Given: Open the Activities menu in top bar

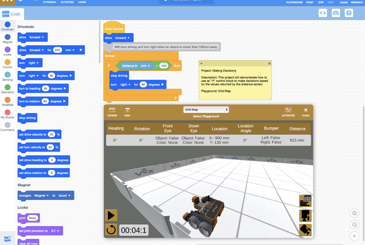Looking at the screenshot, I should pyautogui.click(x=67, y=2).
